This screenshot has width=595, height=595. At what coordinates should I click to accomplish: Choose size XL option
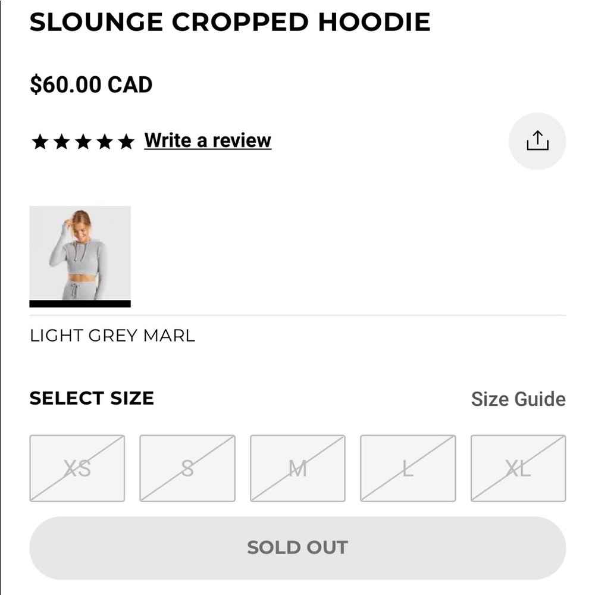coord(518,468)
